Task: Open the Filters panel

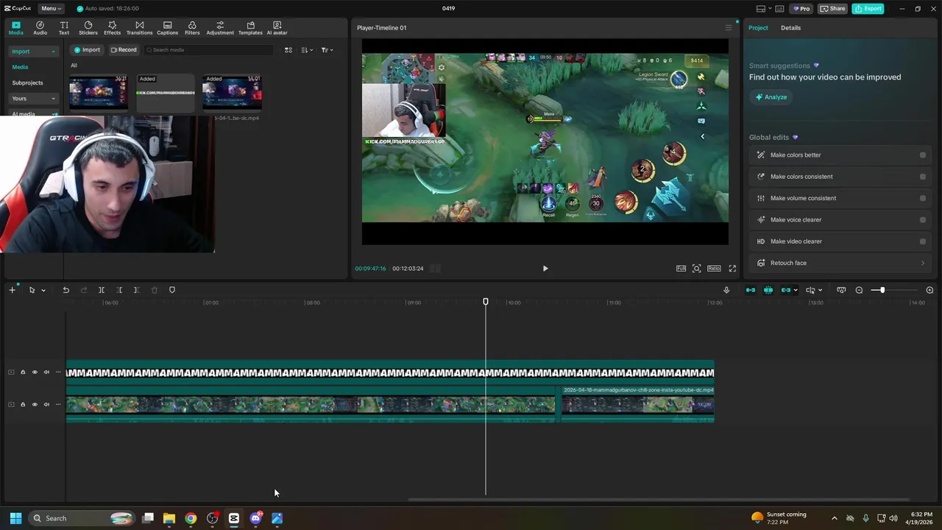Action: pos(192,28)
